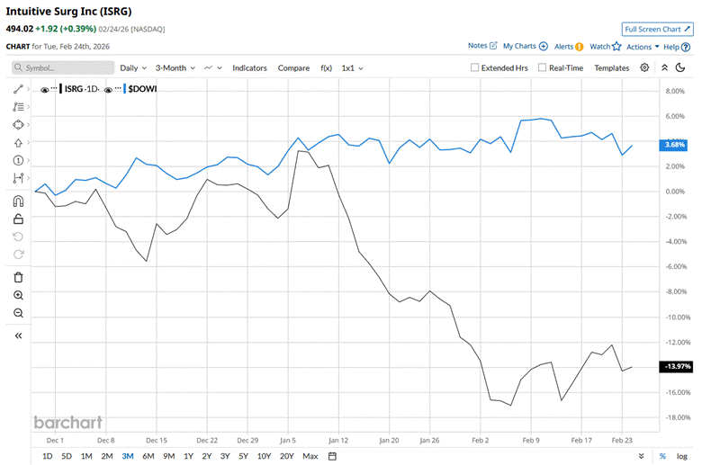Toggle log scale mode
Image resolution: width=702 pixels, height=465 pixels.
(x=681, y=456)
